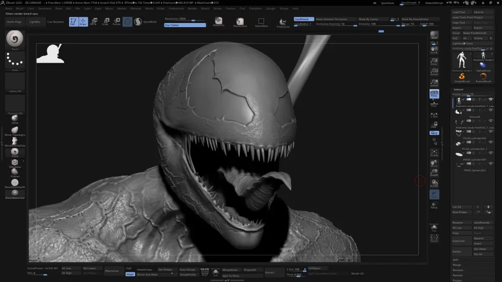Image resolution: width=502 pixels, height=282 pixels.
Task: Toggle the Adapt option
Action: click(x=130, y=274)
